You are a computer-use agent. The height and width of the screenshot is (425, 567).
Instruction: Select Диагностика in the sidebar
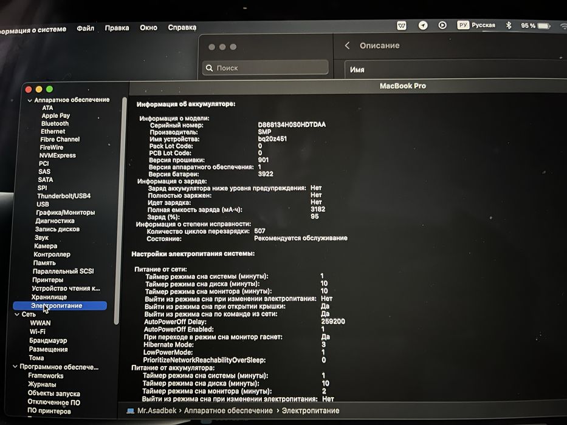[x=55, y=221]
